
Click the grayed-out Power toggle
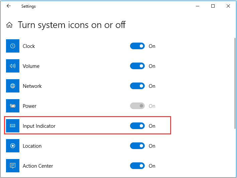(x=137, y=106)
